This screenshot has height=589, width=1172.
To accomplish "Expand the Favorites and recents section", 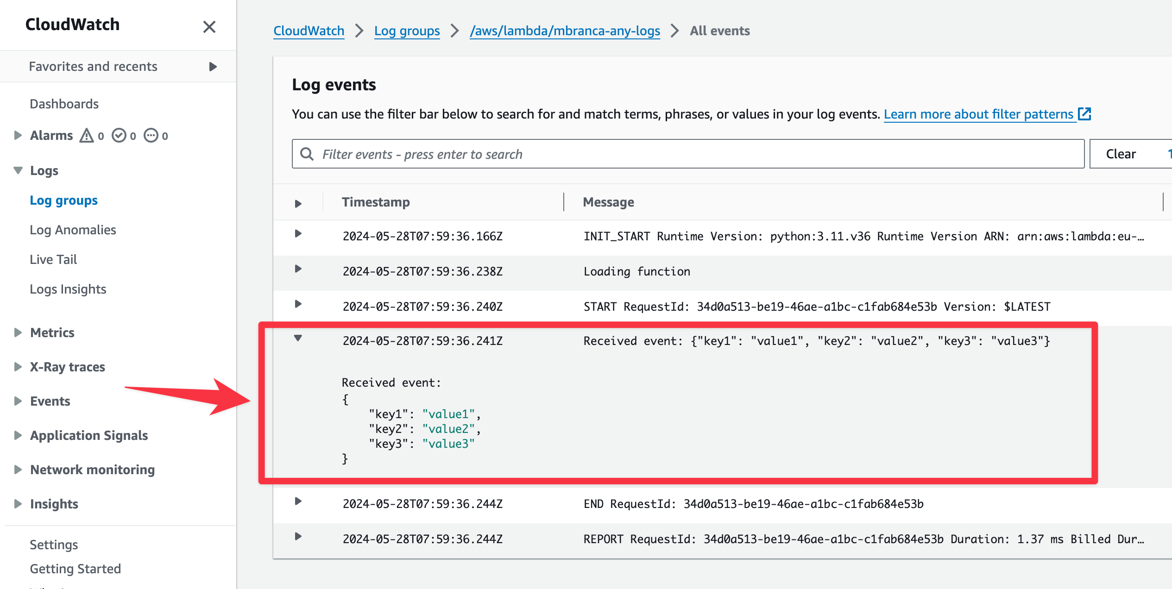I will (x=213, y=66).
